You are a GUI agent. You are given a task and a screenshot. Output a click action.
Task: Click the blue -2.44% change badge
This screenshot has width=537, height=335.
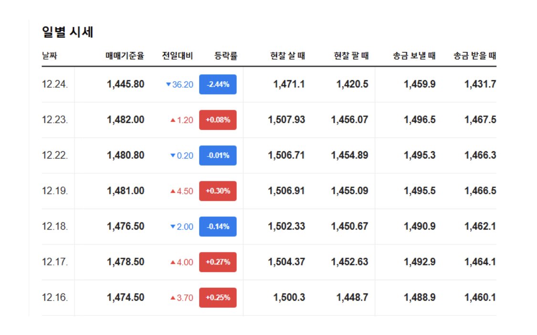click(218, 84)
